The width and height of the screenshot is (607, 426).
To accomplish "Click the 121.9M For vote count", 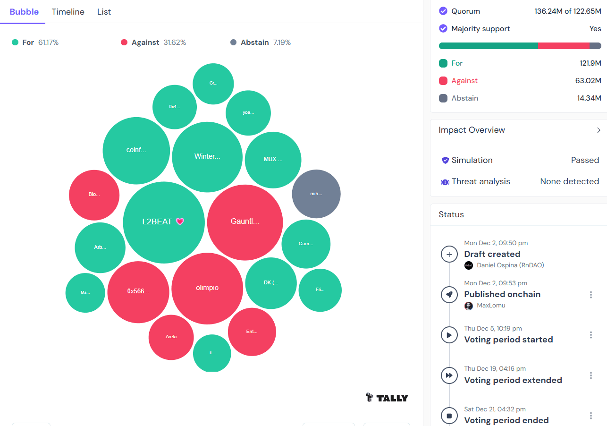I will click(590, 63).
